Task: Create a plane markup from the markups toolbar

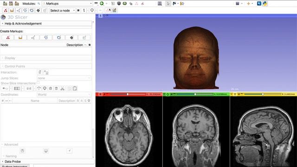Action: click(38, 10)
